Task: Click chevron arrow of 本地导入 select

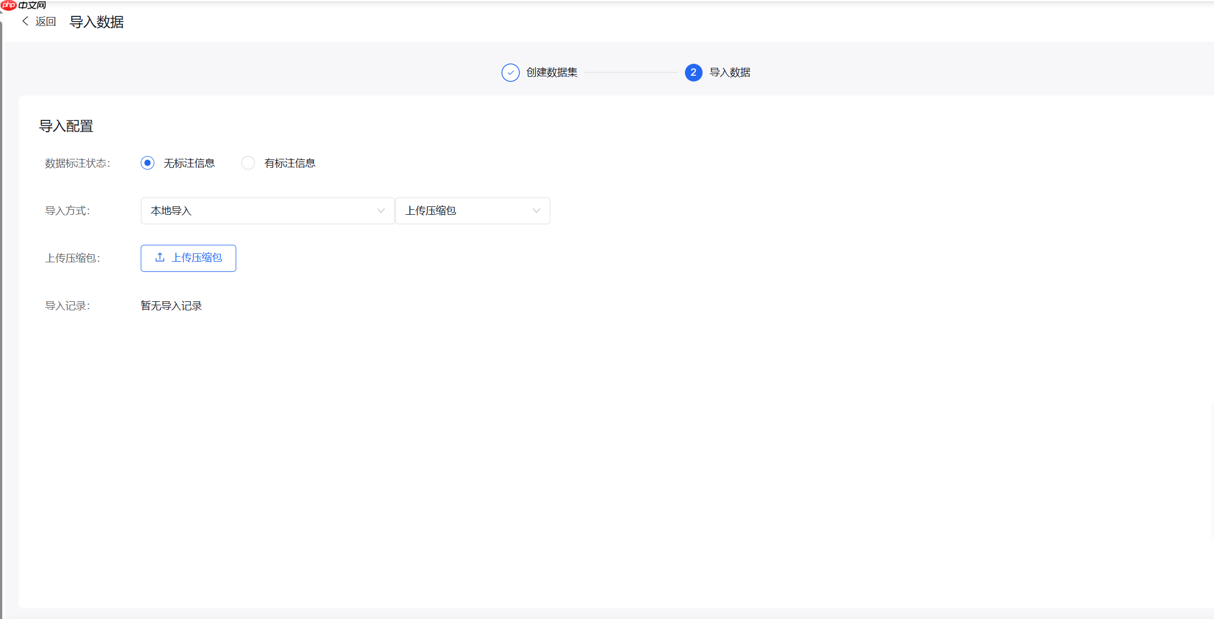Action: 381,211
